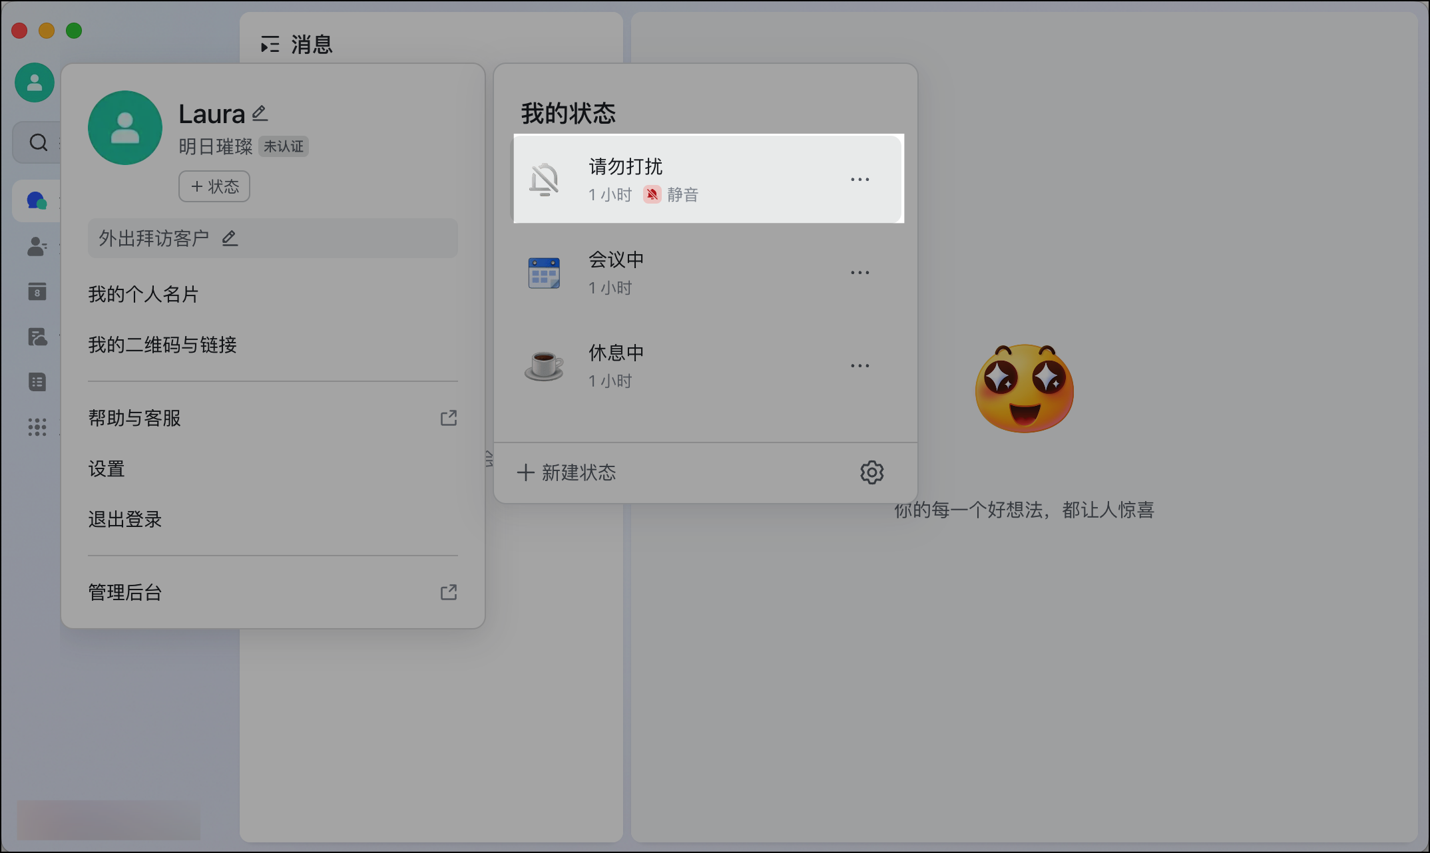Expand options menu for 会议中 status

(860, 271)
